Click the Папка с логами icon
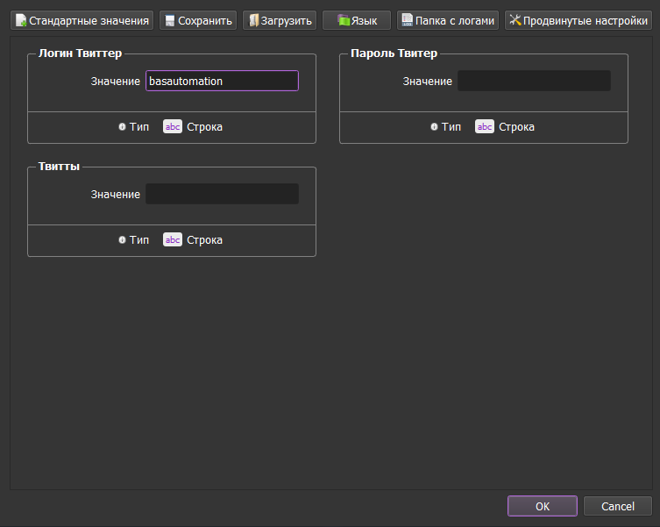Screen dimensions: 660x527 coord(408,20)
